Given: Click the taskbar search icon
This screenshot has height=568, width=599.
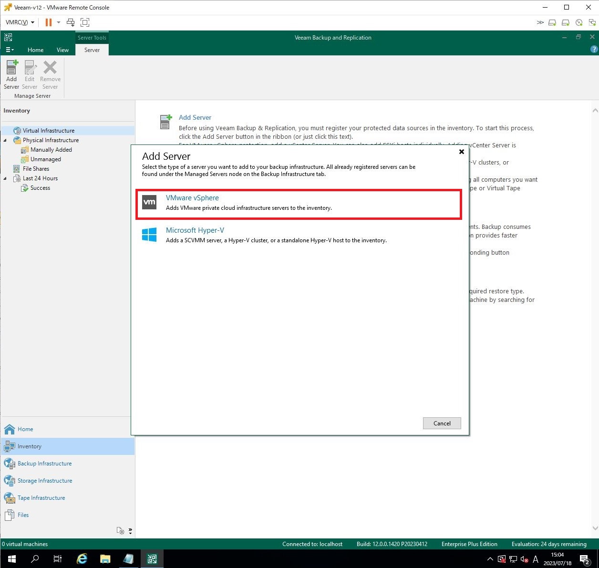Looking at the screenshot, I should (x=35, y=559).
